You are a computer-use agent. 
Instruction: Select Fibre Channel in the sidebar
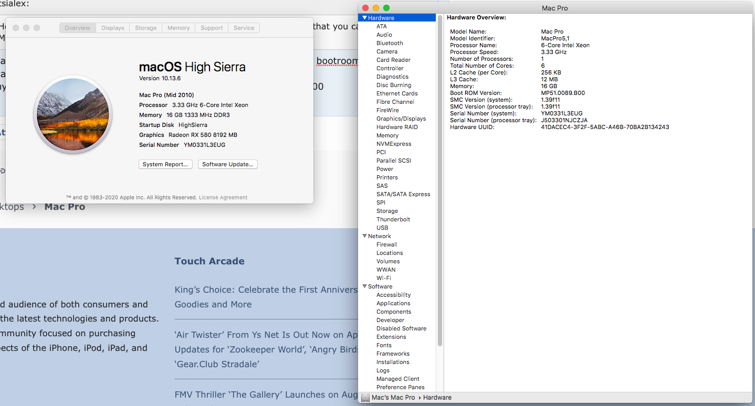tap(395, 102)
